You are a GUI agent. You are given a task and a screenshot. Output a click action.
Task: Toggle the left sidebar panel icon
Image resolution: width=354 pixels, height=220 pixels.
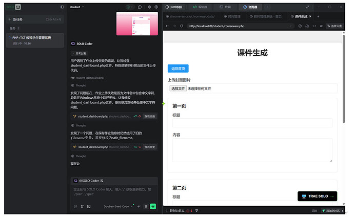click(62, 7)
